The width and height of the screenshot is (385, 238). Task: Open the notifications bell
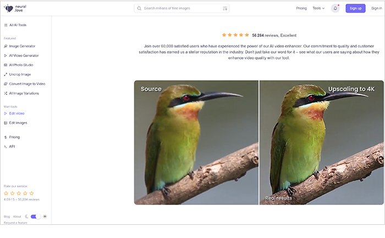[335, 8]
